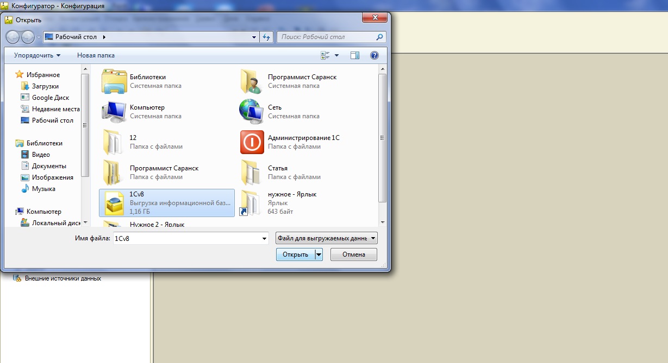This screenshot has height=363, width=668.
Task: Open the Изображения library
Action: (x=52, y=177)
